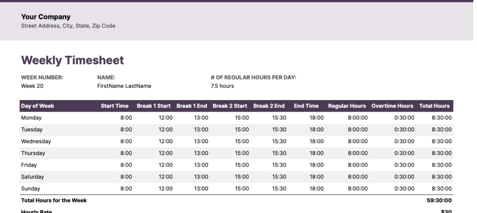Click Sunday's Regular Hours cell

click(357, 189)
